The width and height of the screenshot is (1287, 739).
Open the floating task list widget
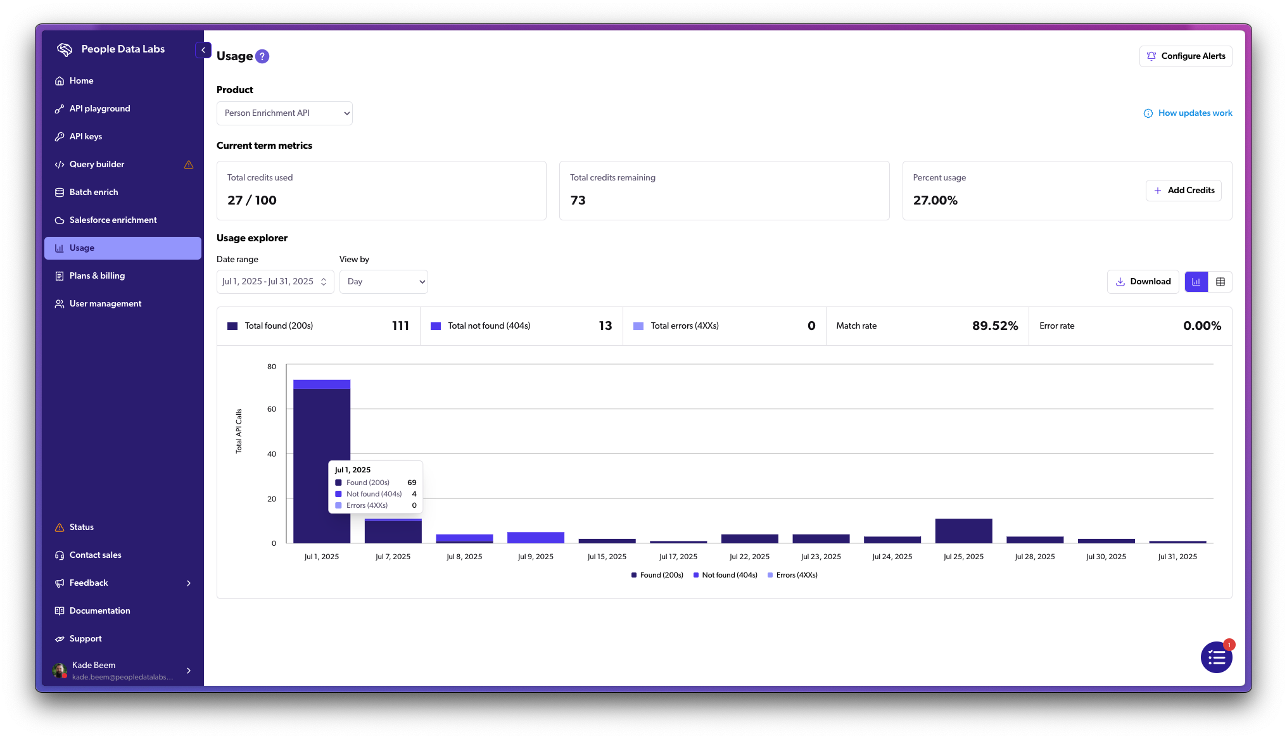click(x=1216, y=657)
